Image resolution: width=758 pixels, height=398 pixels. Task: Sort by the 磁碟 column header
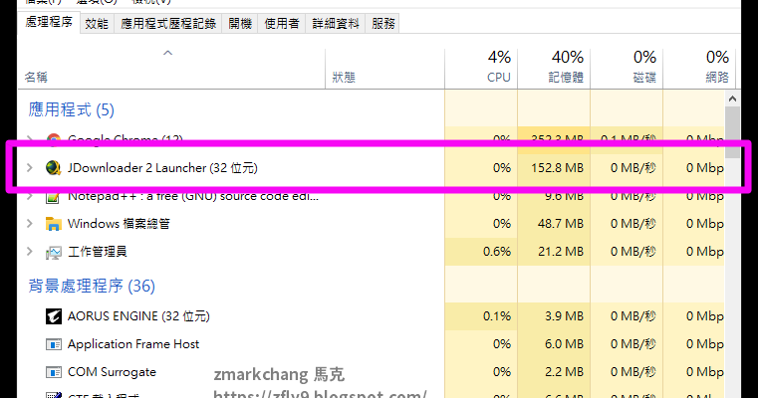coord(627,69)
